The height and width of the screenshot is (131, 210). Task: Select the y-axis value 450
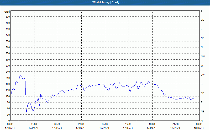click(8, 29)
